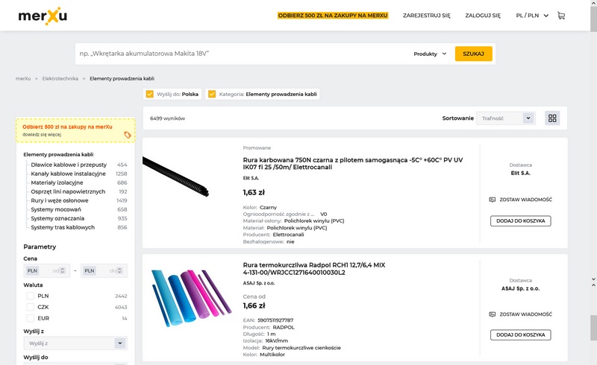The height and width of the screenshot is (365, 597).
Task: Open the Sortowanie Trafność dropdown
Action: pos(506,118)
